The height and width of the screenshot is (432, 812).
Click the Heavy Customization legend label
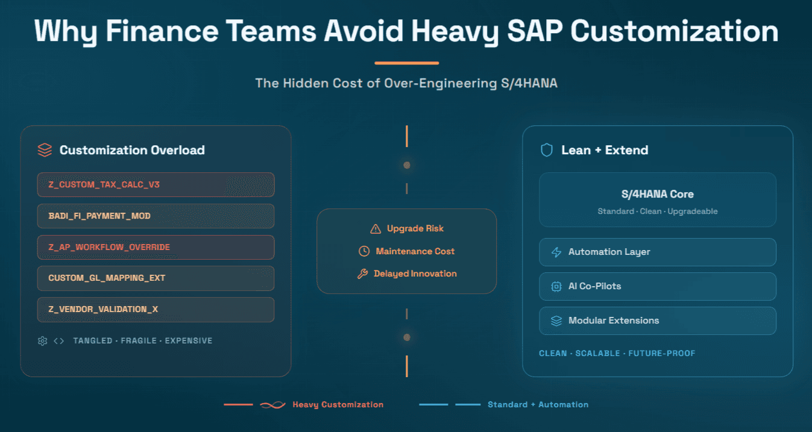[338, 405]
